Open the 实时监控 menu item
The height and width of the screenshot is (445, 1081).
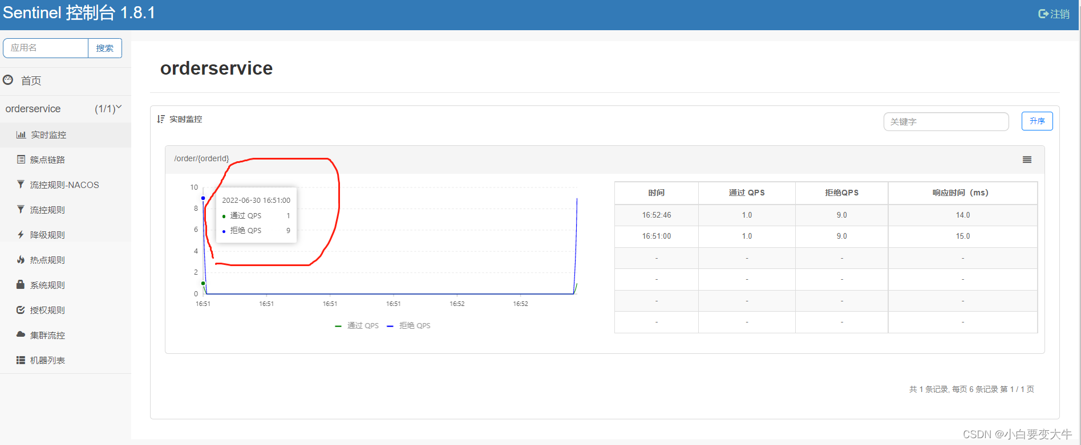[x=48, y=135]
